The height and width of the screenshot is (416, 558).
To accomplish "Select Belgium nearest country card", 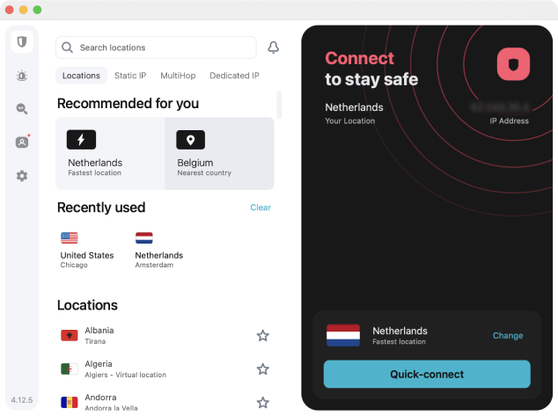I will pos(218,154).
